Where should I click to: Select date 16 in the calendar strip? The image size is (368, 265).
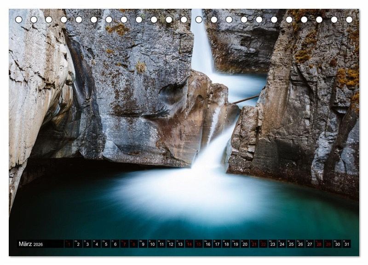(208, 244)
